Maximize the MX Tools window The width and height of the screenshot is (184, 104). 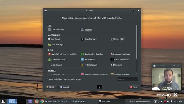point(133,11)
